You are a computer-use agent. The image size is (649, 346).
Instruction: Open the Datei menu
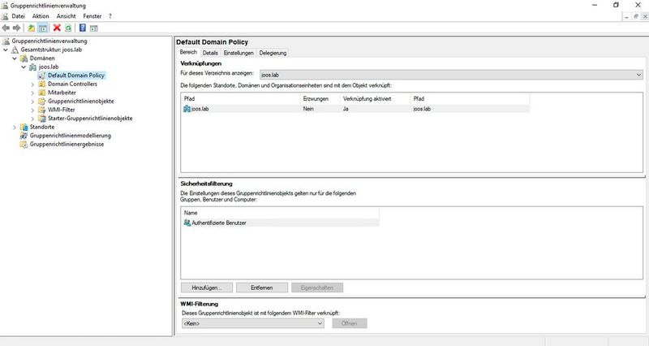pyautogui.click(x=18, y=16)
